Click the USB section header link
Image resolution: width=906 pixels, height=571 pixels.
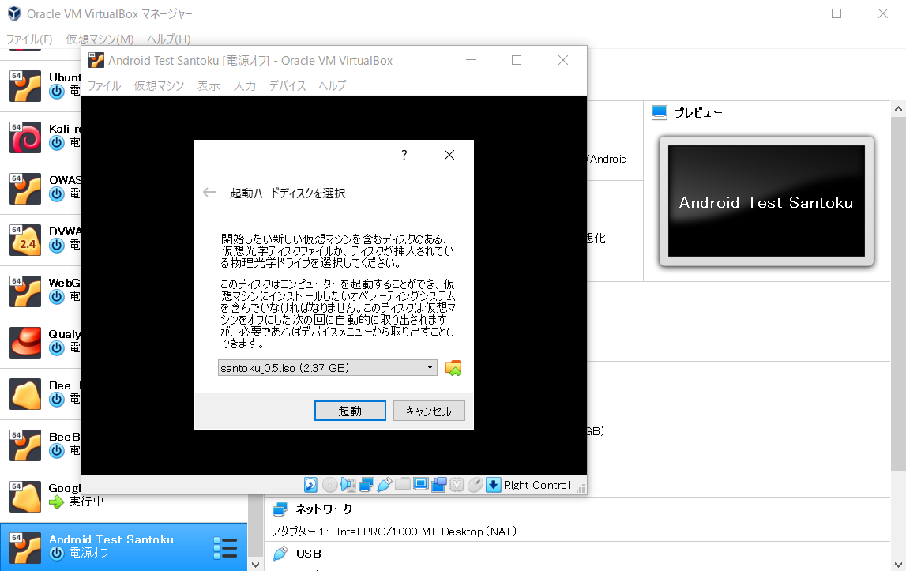pos(309,554)
